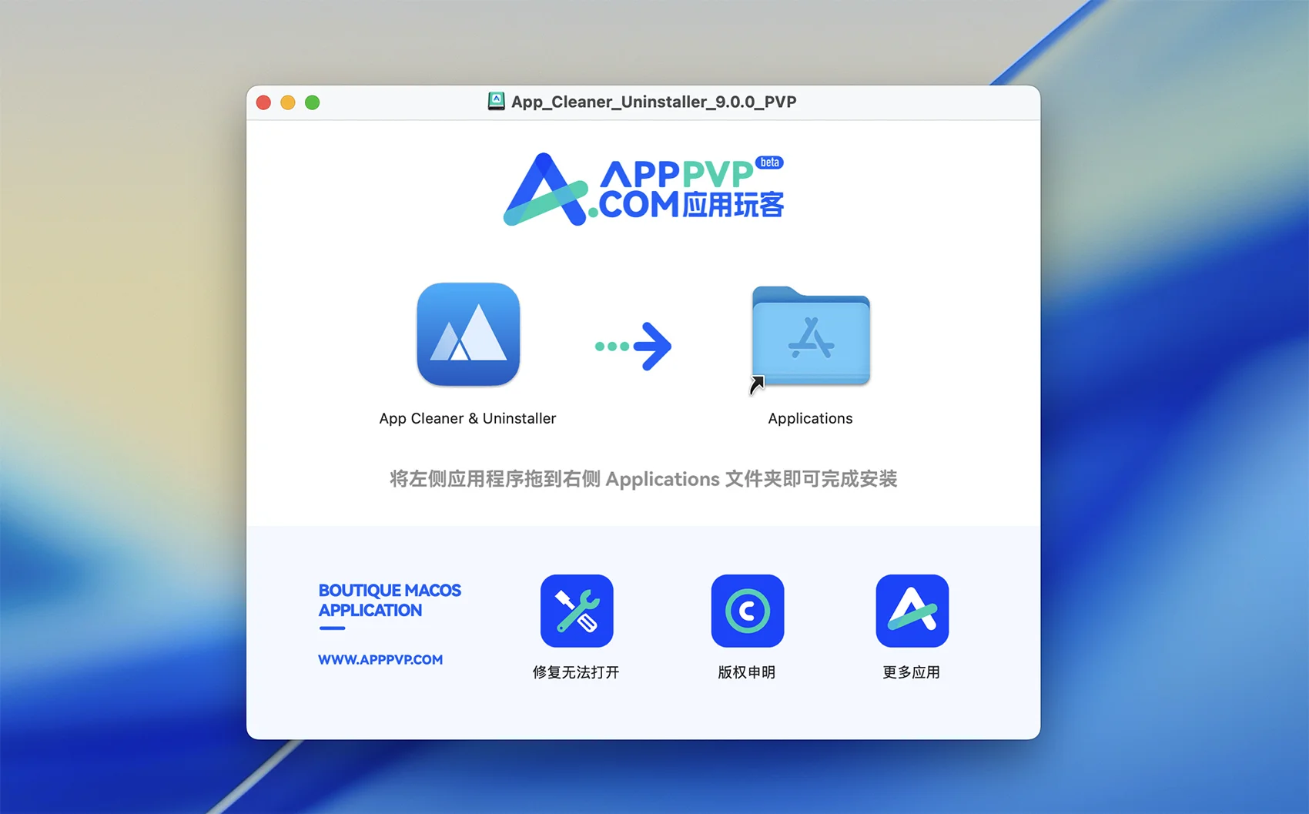Viewport: 1309px width, 814px height.
Task: Click the 修复无法打开 text label
Action: tap(576, 672)
